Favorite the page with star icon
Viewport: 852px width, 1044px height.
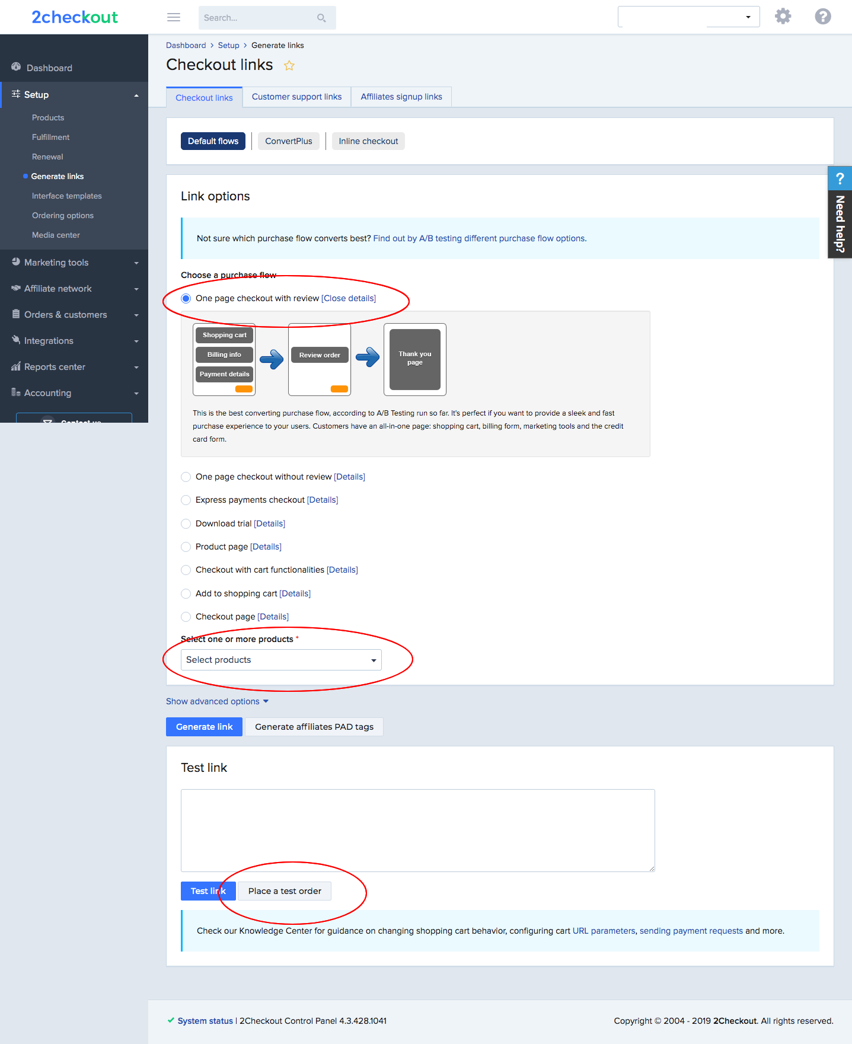(x=289, y=65)
